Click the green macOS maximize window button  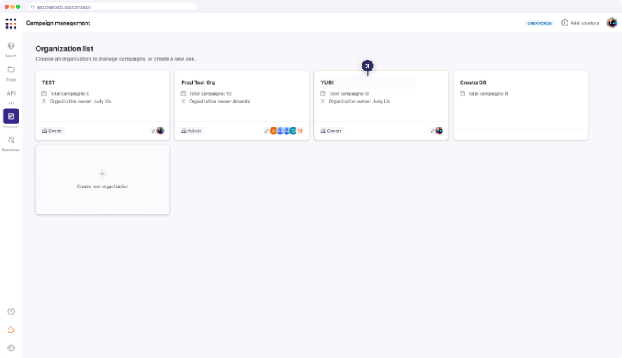coord(18,7)
